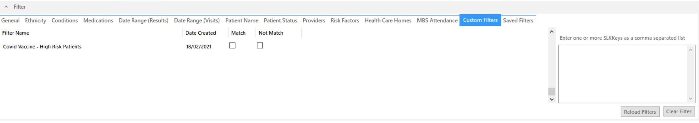Open Date Range (Visits) tab

point(197,20)
